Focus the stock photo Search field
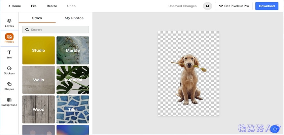This screenshot has width=284, height=135. point(55,30)
